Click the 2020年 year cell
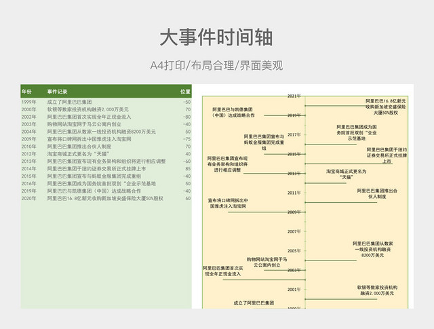 click(x=28, y=198)
